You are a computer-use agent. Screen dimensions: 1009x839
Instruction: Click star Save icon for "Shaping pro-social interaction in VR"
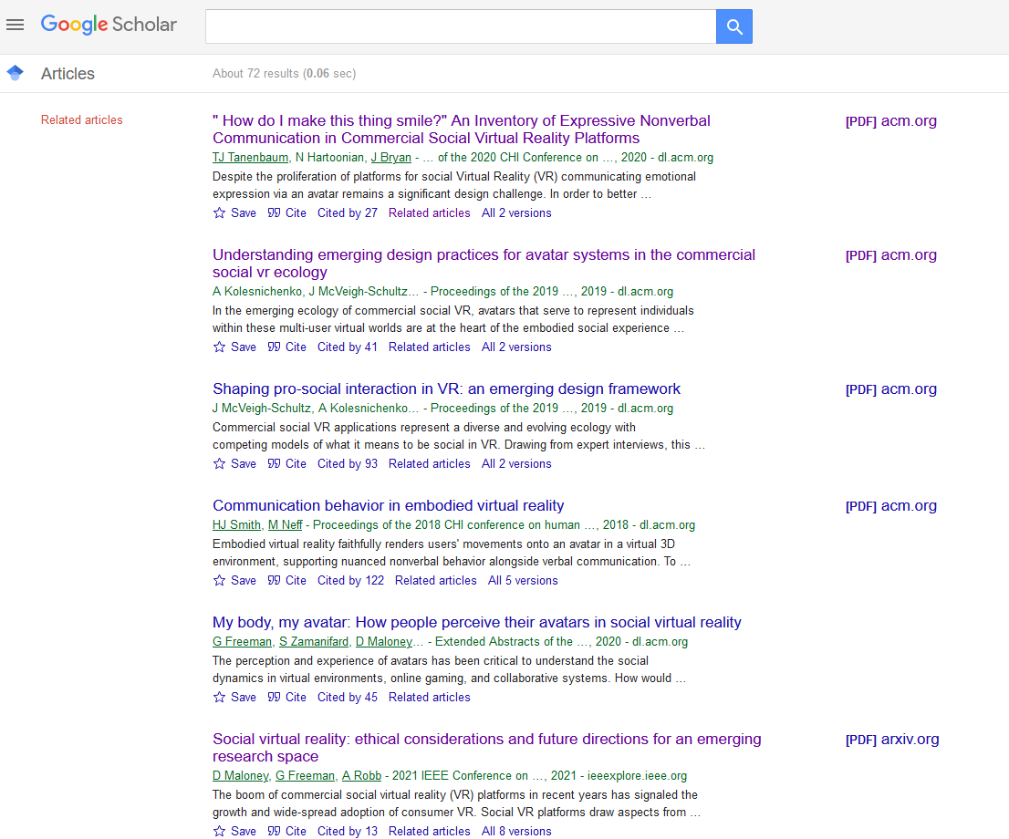[x=220, y=464]
